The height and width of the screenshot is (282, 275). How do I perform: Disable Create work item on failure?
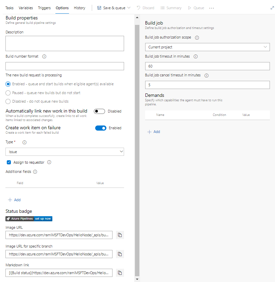(101, 128)
